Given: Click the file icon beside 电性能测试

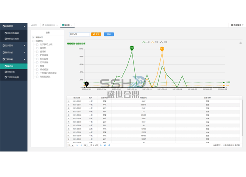Looking at the screenshot, I should (37, 77).
